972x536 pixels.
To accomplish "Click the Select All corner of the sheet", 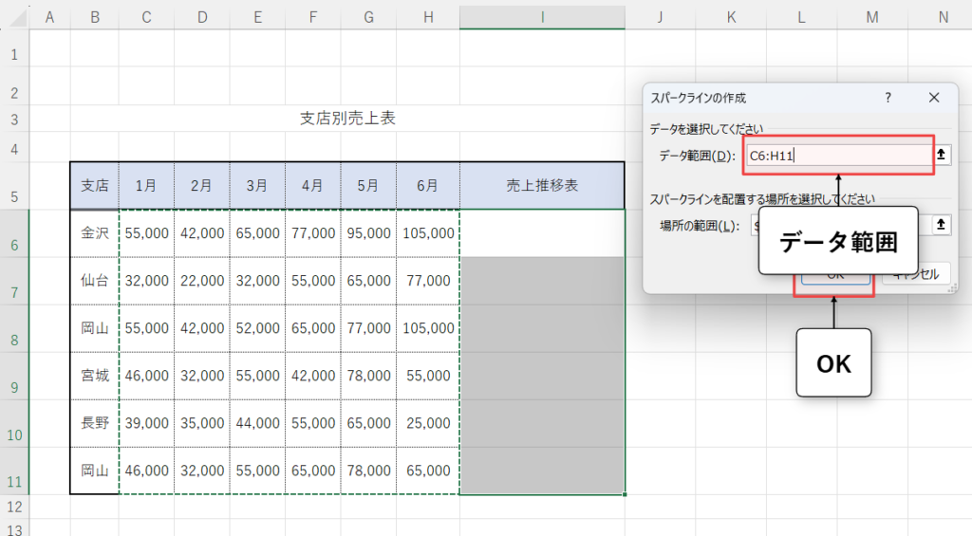I will (x=14, y=17).
